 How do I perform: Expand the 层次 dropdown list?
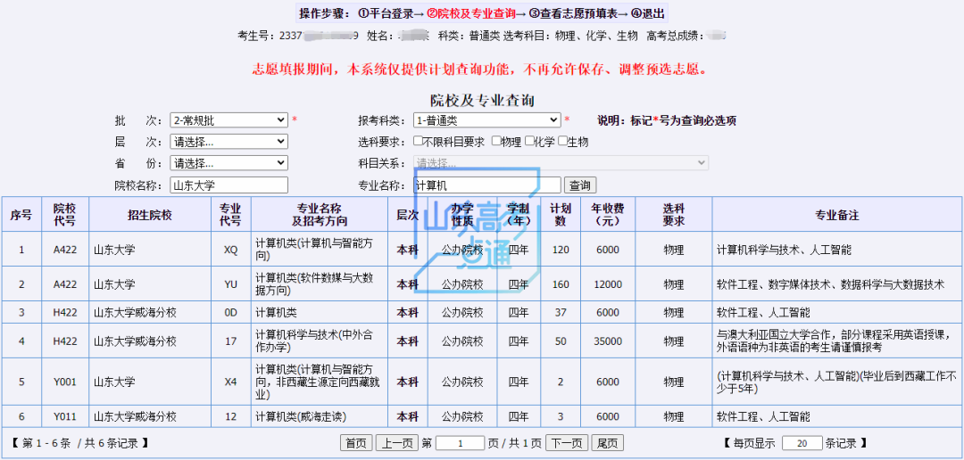tap(229, 142)
